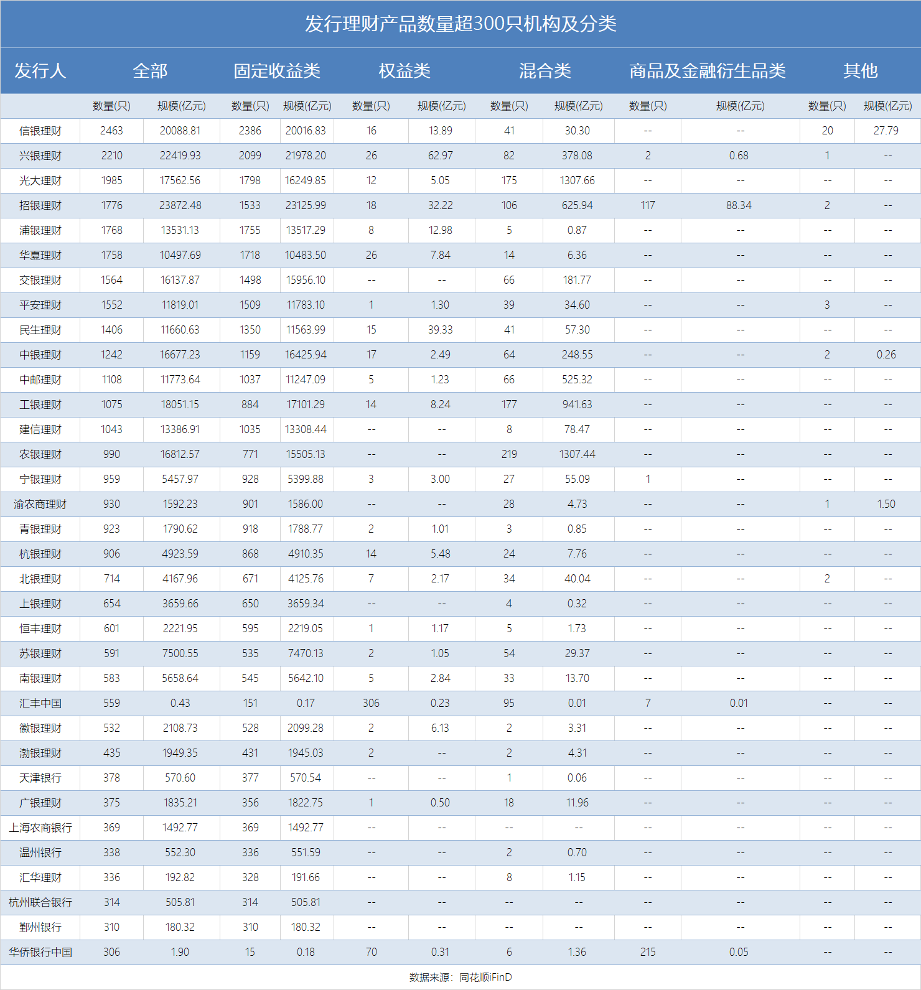The width and height of the screenshot is (921, 990).
Task: Click the 建信理财 row name
Action: click(x=40, y=429)
